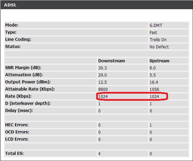Select the upstream SNR Margin 8.0 value
Screen dimensions: 193x161
pyautogui.click(x=153, y=68)
